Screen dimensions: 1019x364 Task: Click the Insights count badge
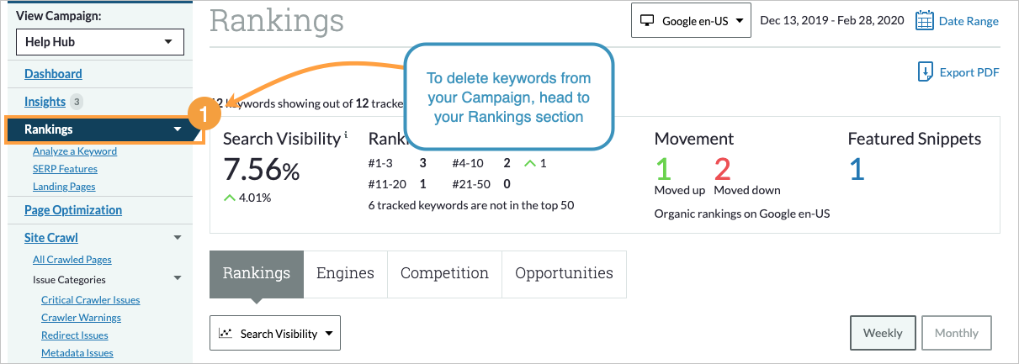(77, 102)
